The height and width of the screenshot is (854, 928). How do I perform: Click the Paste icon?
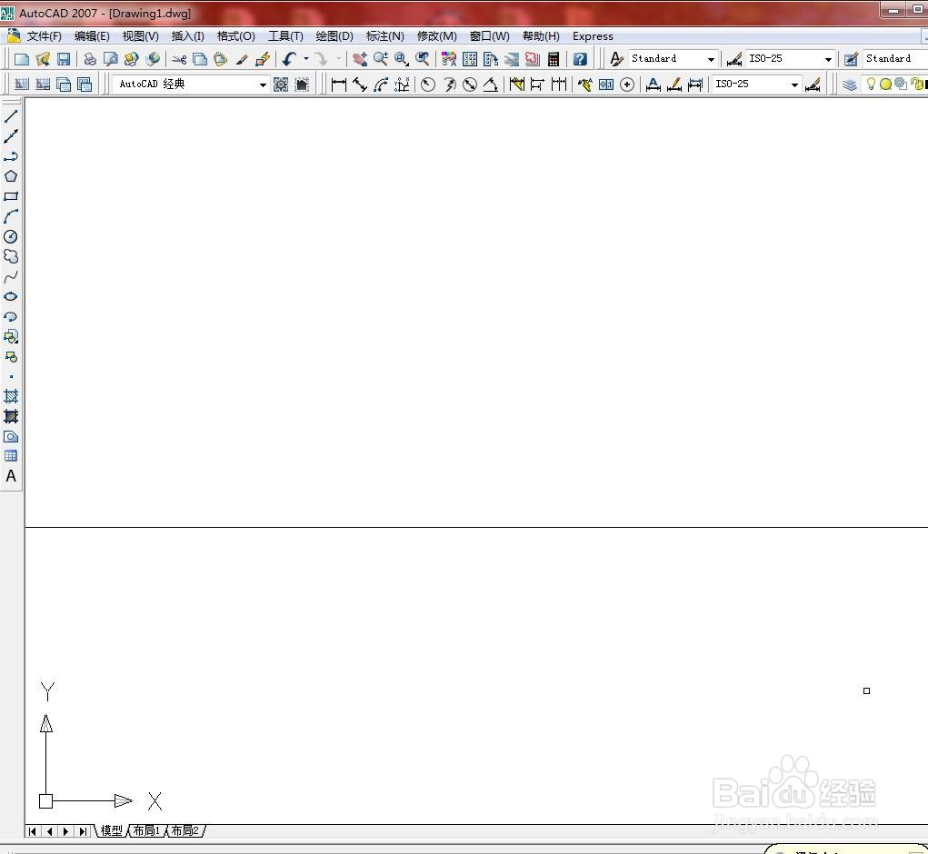[220, 58]
